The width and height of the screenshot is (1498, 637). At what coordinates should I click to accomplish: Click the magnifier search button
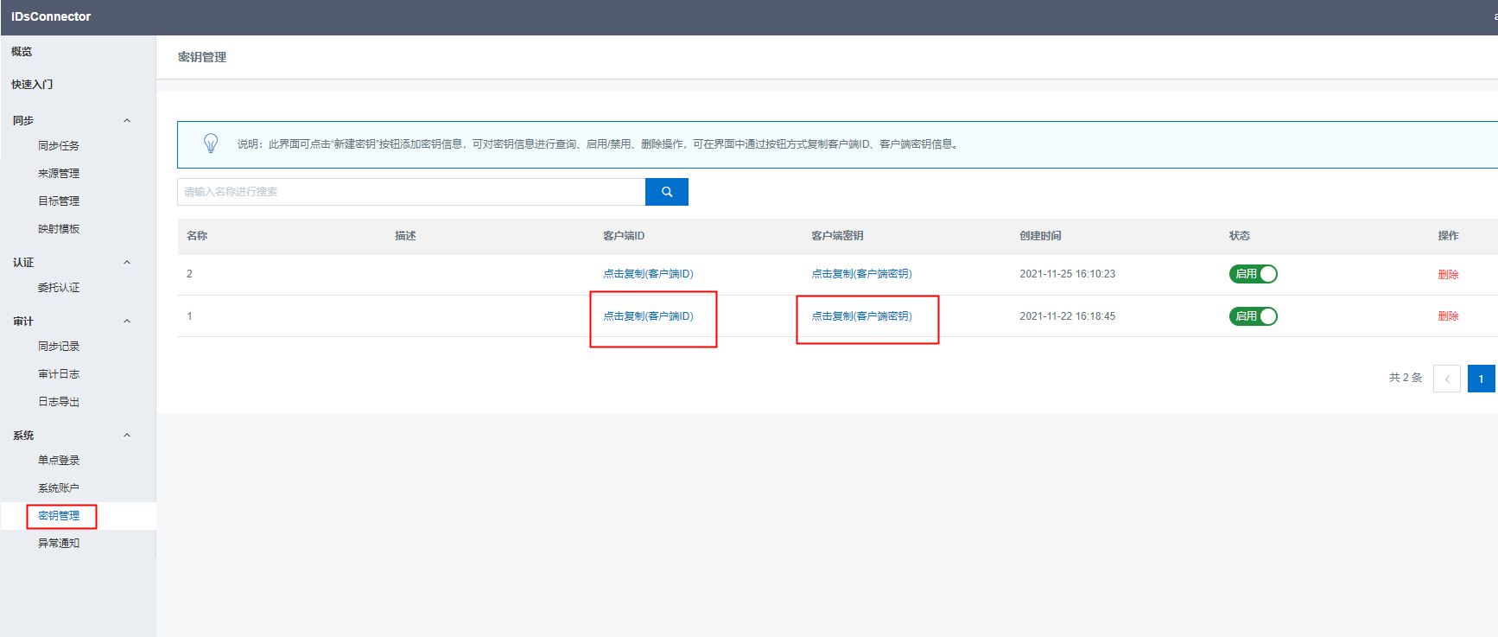(666, 192)
